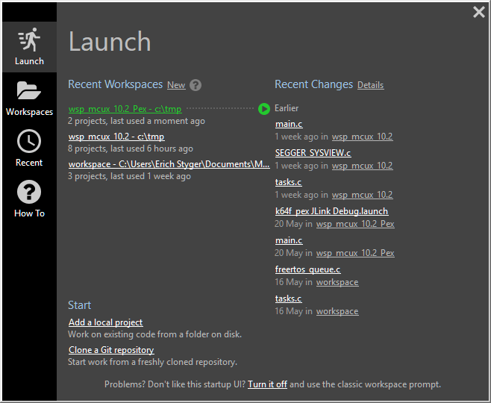Viewport: 491px width, 403px height.
Task: Click the help icon next to New
Action: pos(196,85)
